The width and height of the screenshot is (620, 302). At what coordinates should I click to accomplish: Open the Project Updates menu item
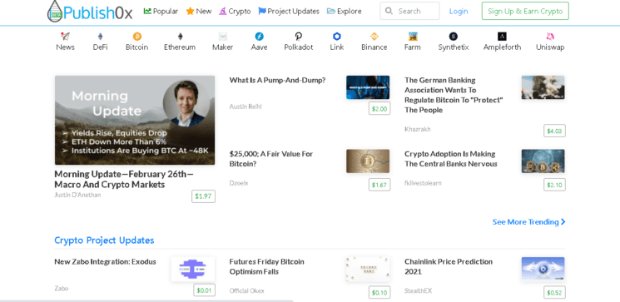pyautogui.click(x=289, y=11)
